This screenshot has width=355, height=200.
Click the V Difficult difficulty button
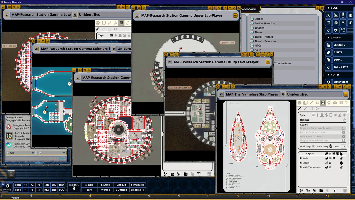pos(121,190)
